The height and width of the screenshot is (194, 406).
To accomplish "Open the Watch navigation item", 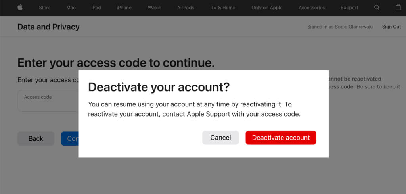I will tap(155, 8).
